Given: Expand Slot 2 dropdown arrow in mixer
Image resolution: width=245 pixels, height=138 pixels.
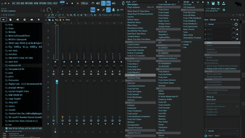Looking at the screenshot, I should point(205,34).
